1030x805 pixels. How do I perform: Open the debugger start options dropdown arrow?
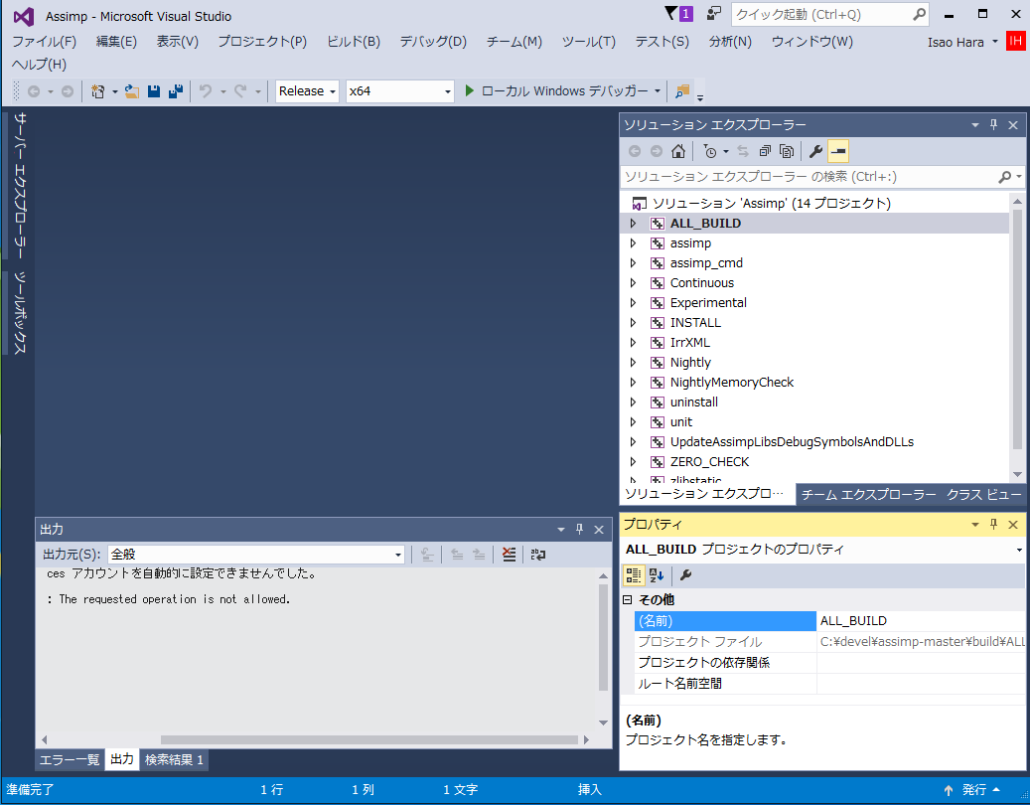coord(657,91)
